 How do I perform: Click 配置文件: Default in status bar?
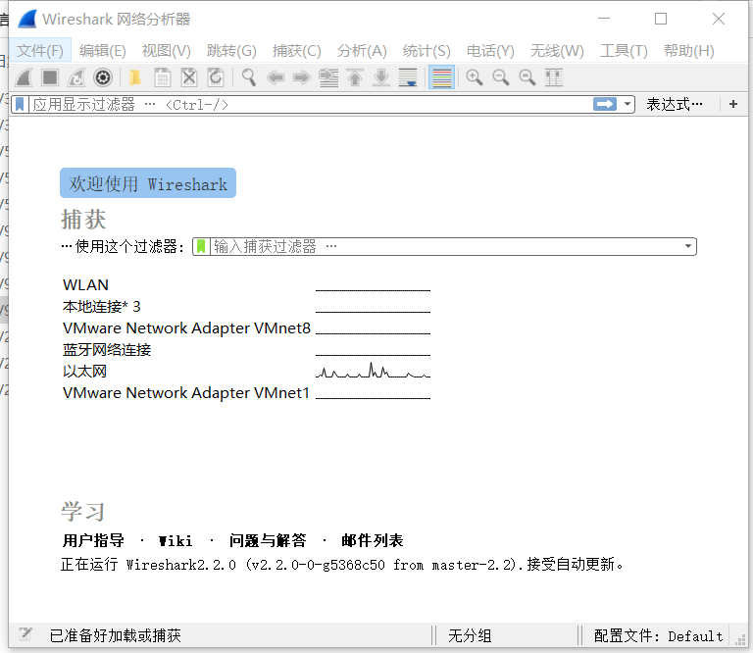(658, 635)
